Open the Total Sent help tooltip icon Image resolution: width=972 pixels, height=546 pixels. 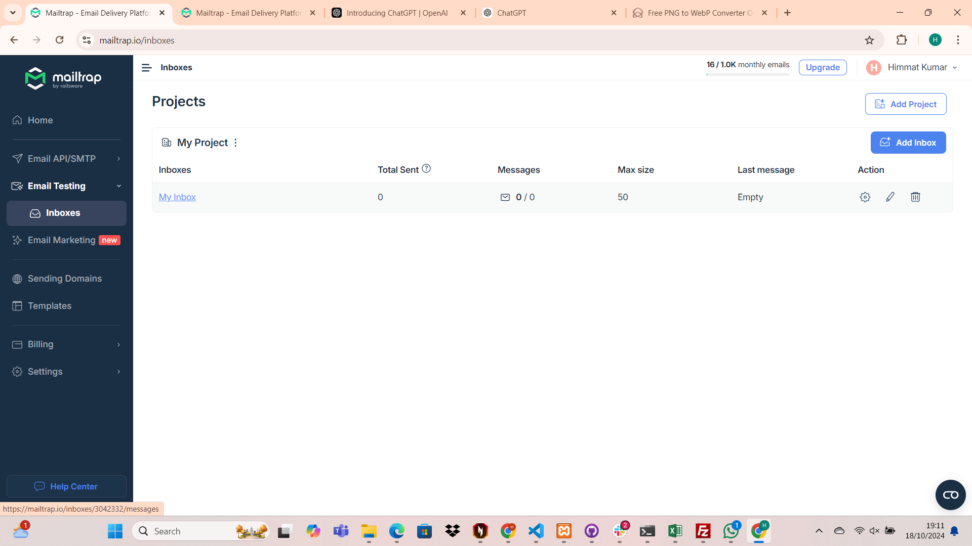pyautogui.click(x=426, y=169)
